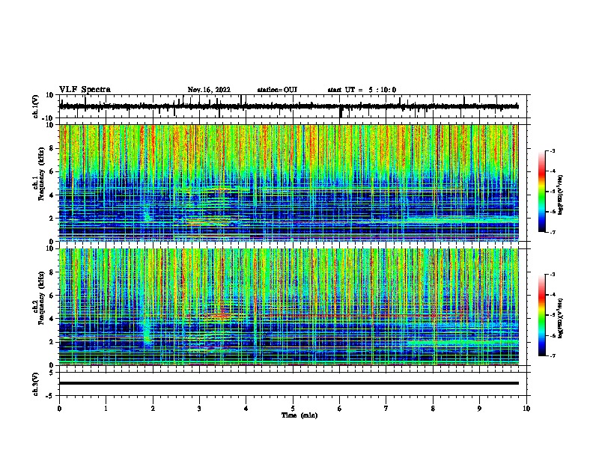Click the 'station=OUJ' label

point(277,90)
